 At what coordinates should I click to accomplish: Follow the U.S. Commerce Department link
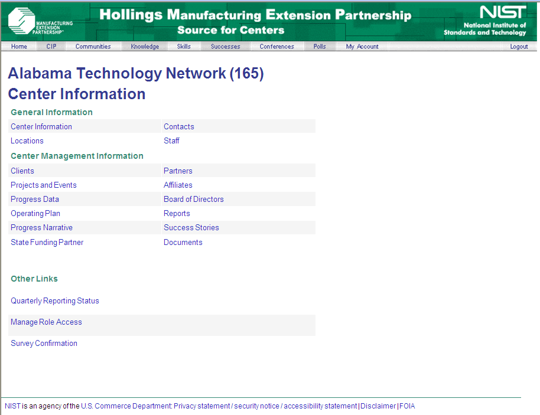pyautogui.click(x=126, y=406)
